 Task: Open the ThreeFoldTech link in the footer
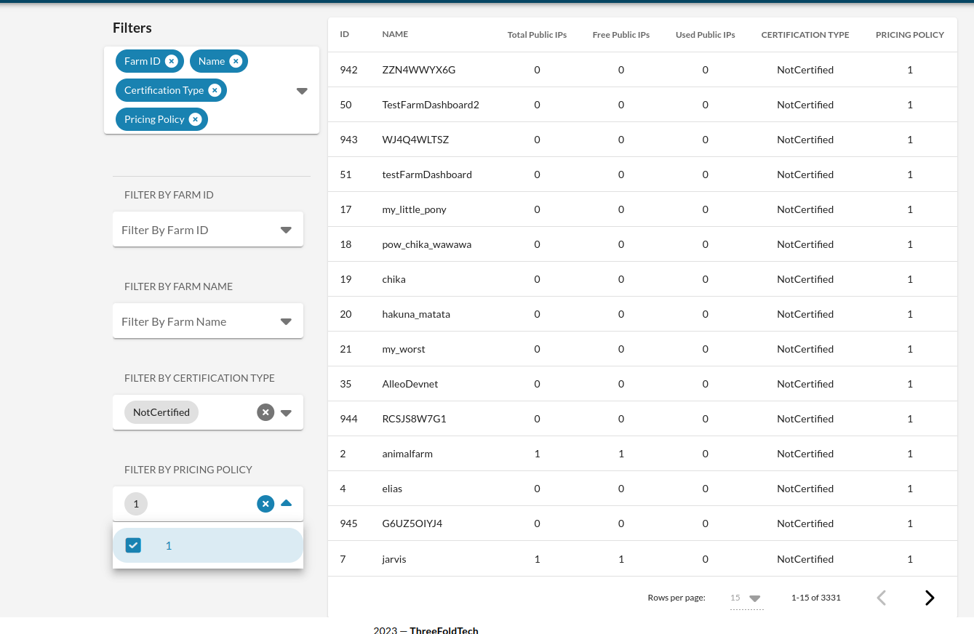444,630
